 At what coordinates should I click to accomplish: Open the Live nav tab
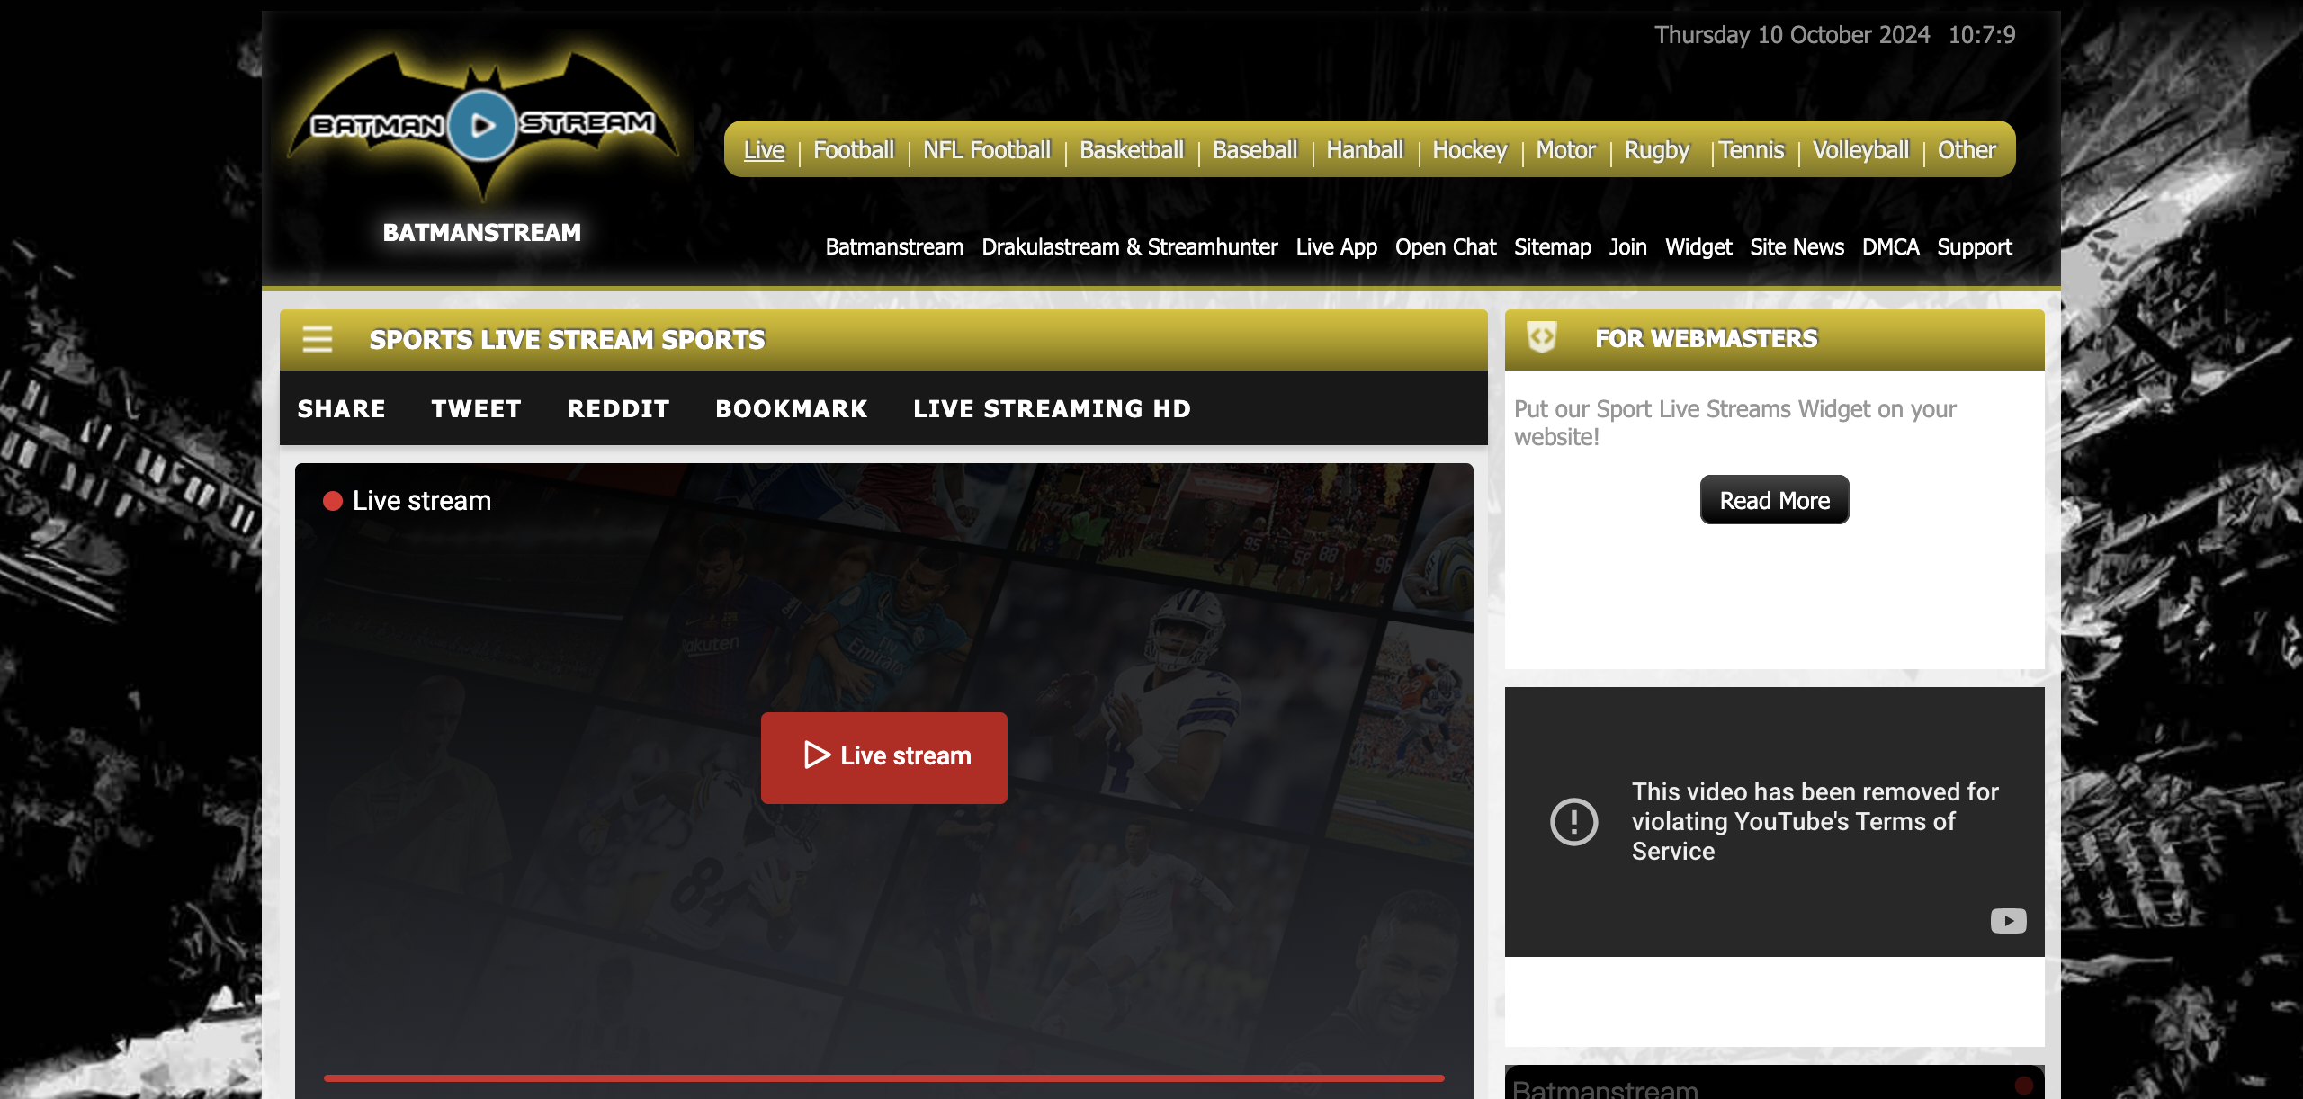pyautogui.click(x=764, y=150)
